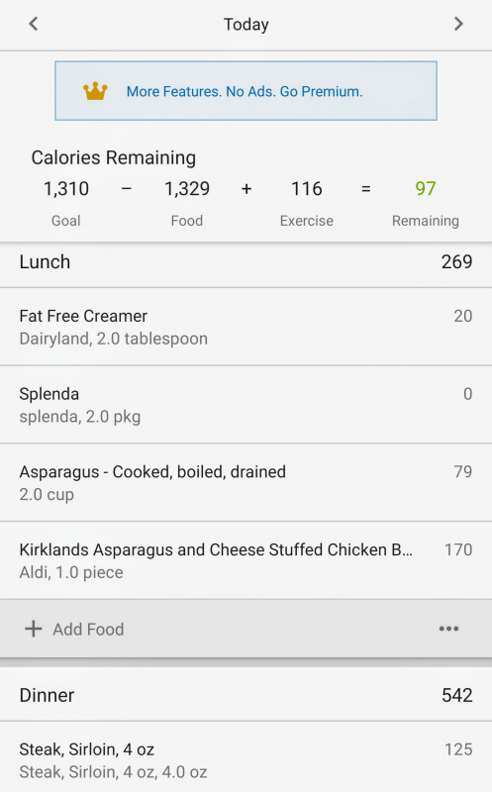Screen dimensions: 492x792
Task: Open Lunch three-dot more options
Action: click(x=448, y=629)
